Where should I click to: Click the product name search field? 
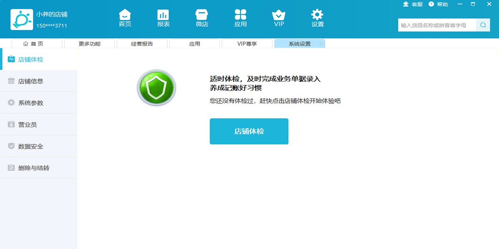(437, 25)
